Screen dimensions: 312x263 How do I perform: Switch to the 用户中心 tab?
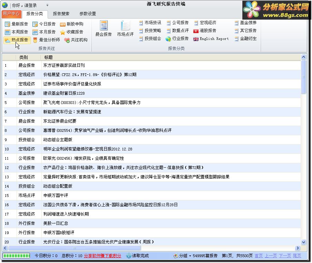11,14
